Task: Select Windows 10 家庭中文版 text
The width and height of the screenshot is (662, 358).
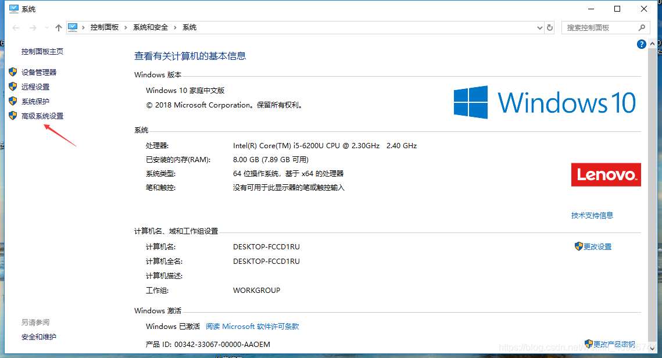Action: [185, 90]
